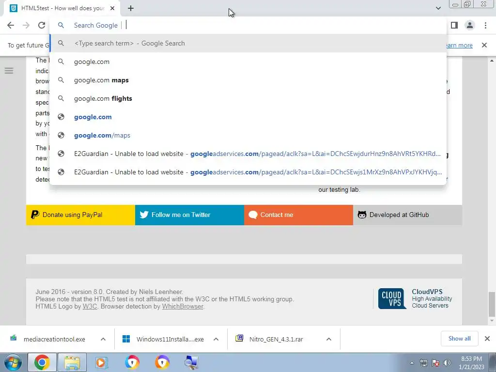Click the browser back arrow
The height and width of the screenshot is (372, 496).
11,25
